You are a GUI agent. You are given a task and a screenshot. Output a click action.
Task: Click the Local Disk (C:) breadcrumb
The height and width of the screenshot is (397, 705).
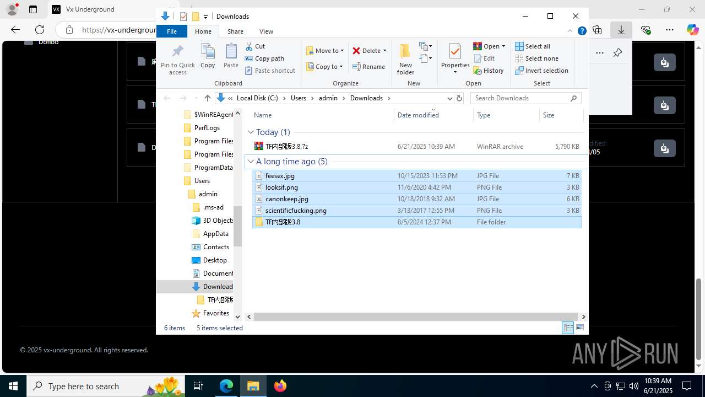[x=257, y=98]
